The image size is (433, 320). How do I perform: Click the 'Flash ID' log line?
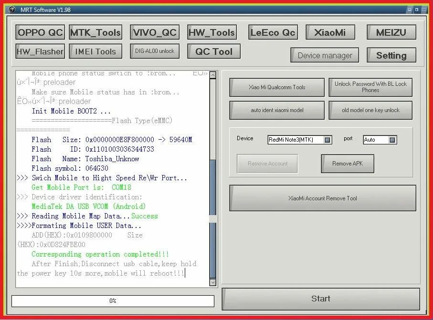point(93,149)
